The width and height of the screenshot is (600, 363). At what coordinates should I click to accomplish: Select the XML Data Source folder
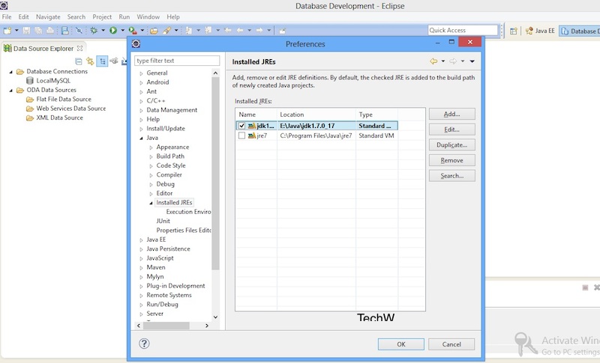pyautogui.click(x=55, y=118)
